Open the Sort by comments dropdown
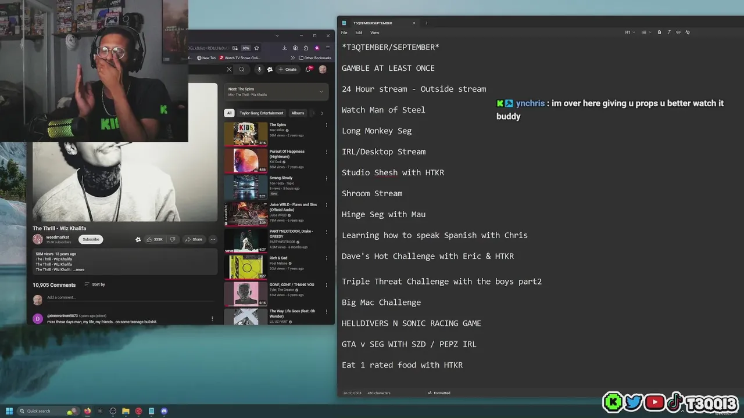This screenshot has width=744, height=418. pos(95,284)
